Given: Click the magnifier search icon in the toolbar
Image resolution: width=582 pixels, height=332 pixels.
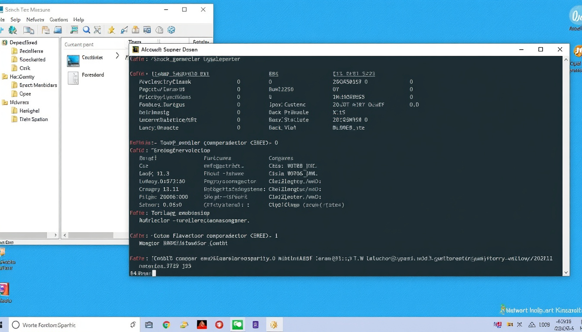Looking at the screenshot, I should 86,30.
